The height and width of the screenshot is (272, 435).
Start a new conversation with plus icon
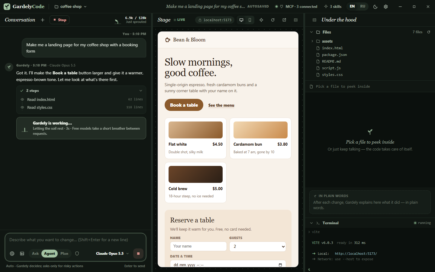(43, 20)
